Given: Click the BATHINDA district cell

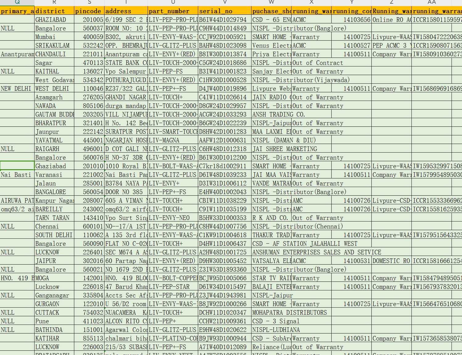Looking at the screenshot, I should click(54, 330).
